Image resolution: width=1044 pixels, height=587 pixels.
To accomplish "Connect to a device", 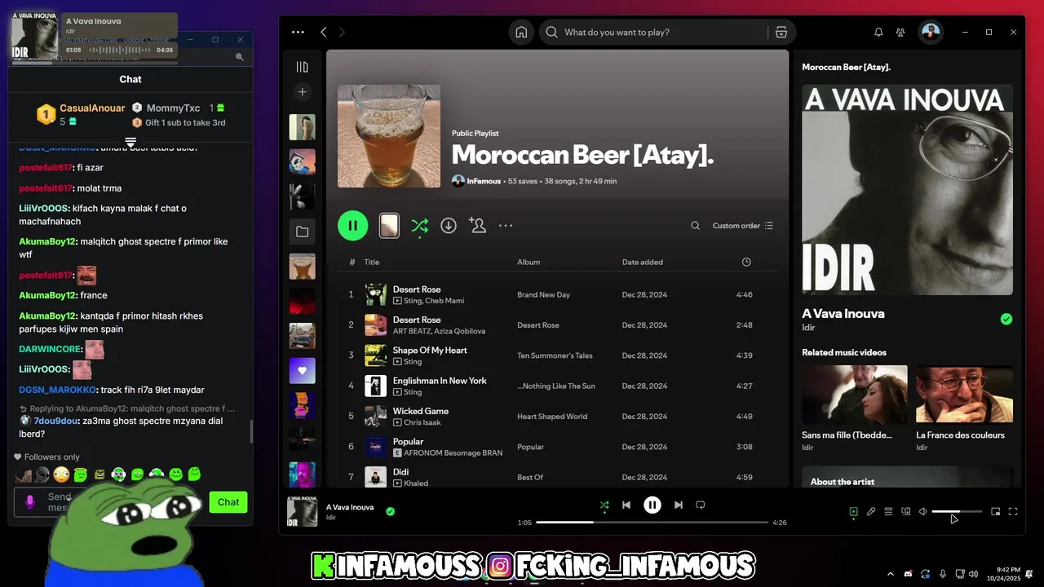I will tap(905, 512).
